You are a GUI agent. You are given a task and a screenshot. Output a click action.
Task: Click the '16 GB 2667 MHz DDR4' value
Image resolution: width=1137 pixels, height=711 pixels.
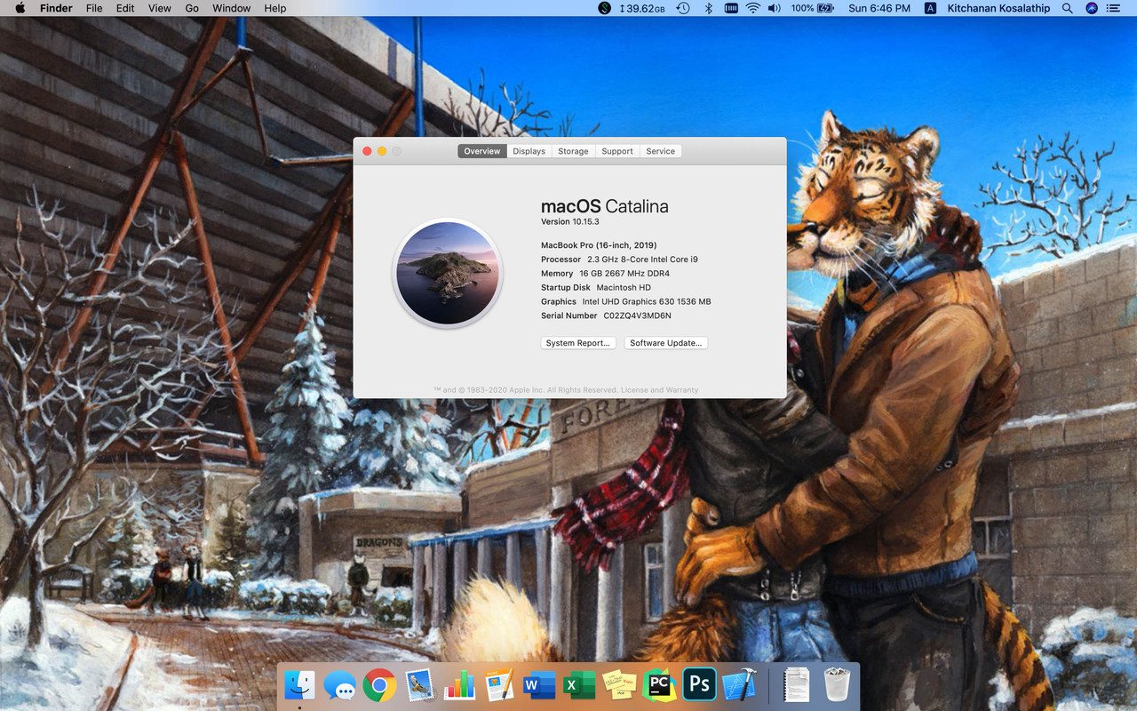click(624, 274)
